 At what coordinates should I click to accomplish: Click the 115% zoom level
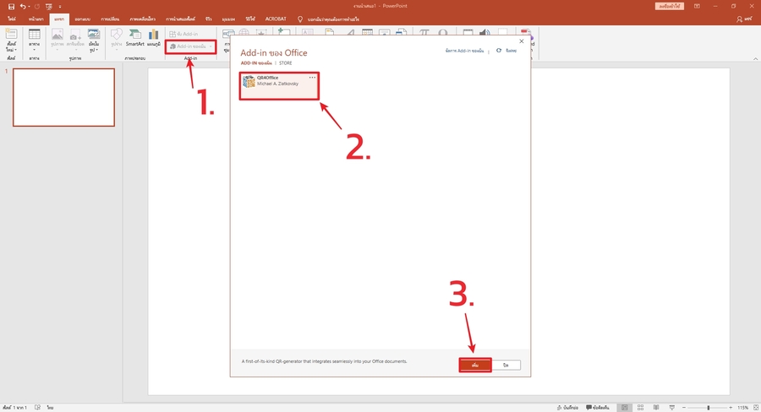pos(742,408)
